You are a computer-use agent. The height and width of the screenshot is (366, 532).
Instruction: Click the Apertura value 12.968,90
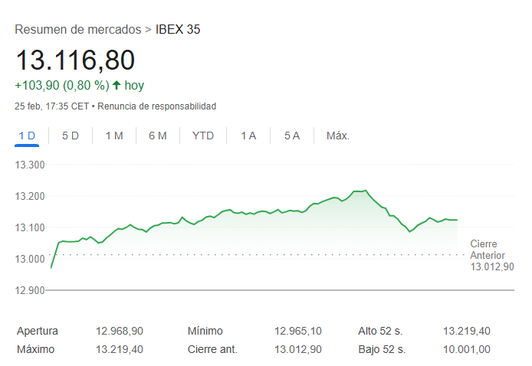[x=120, y=331]
